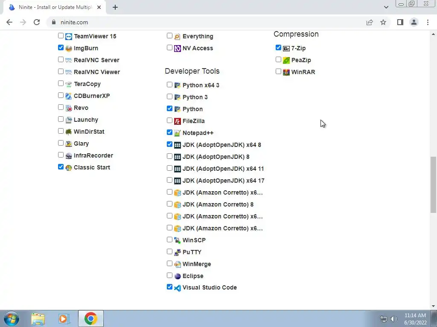
Task: Click the TeraCopy app icon
Action: pos(69,84)
